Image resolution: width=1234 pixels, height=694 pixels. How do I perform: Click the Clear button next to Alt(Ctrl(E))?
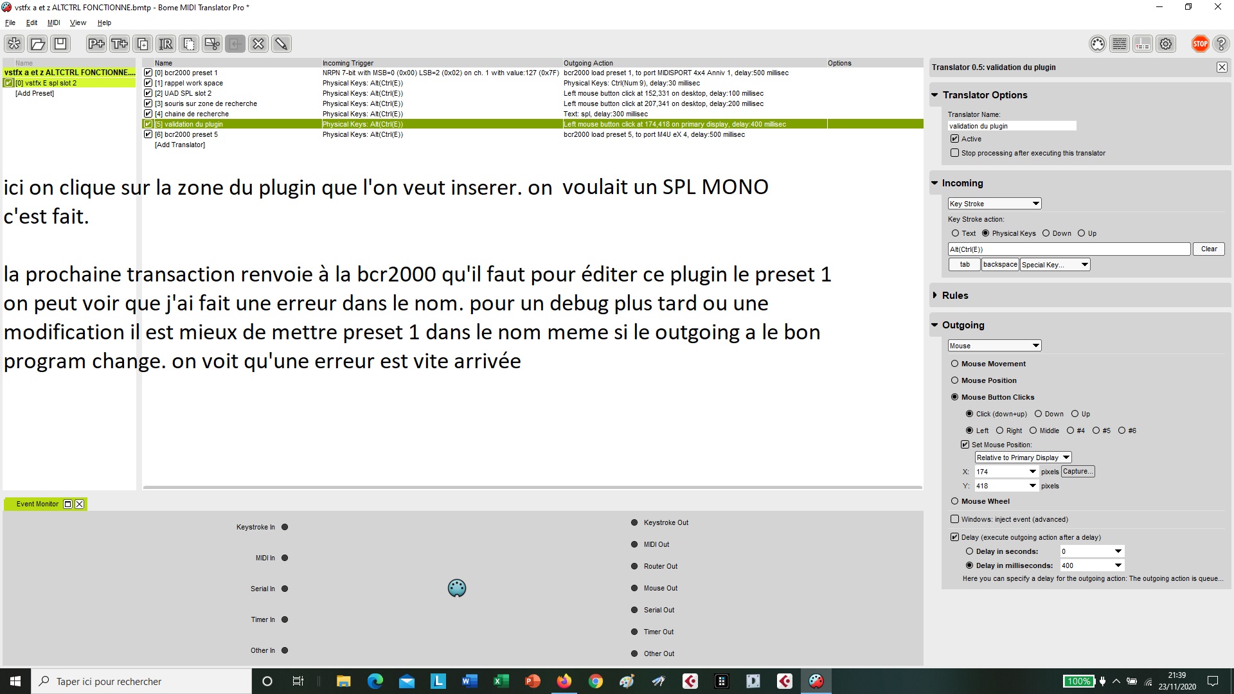click(1208, 249)
